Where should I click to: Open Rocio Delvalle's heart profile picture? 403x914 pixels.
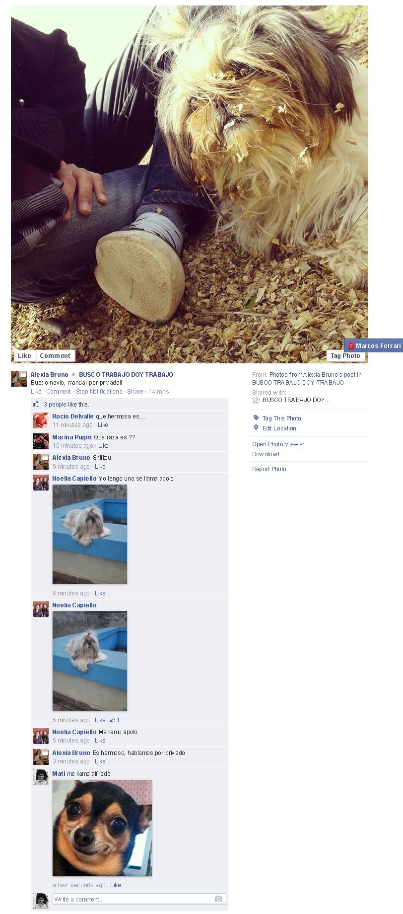click(41, 420)
